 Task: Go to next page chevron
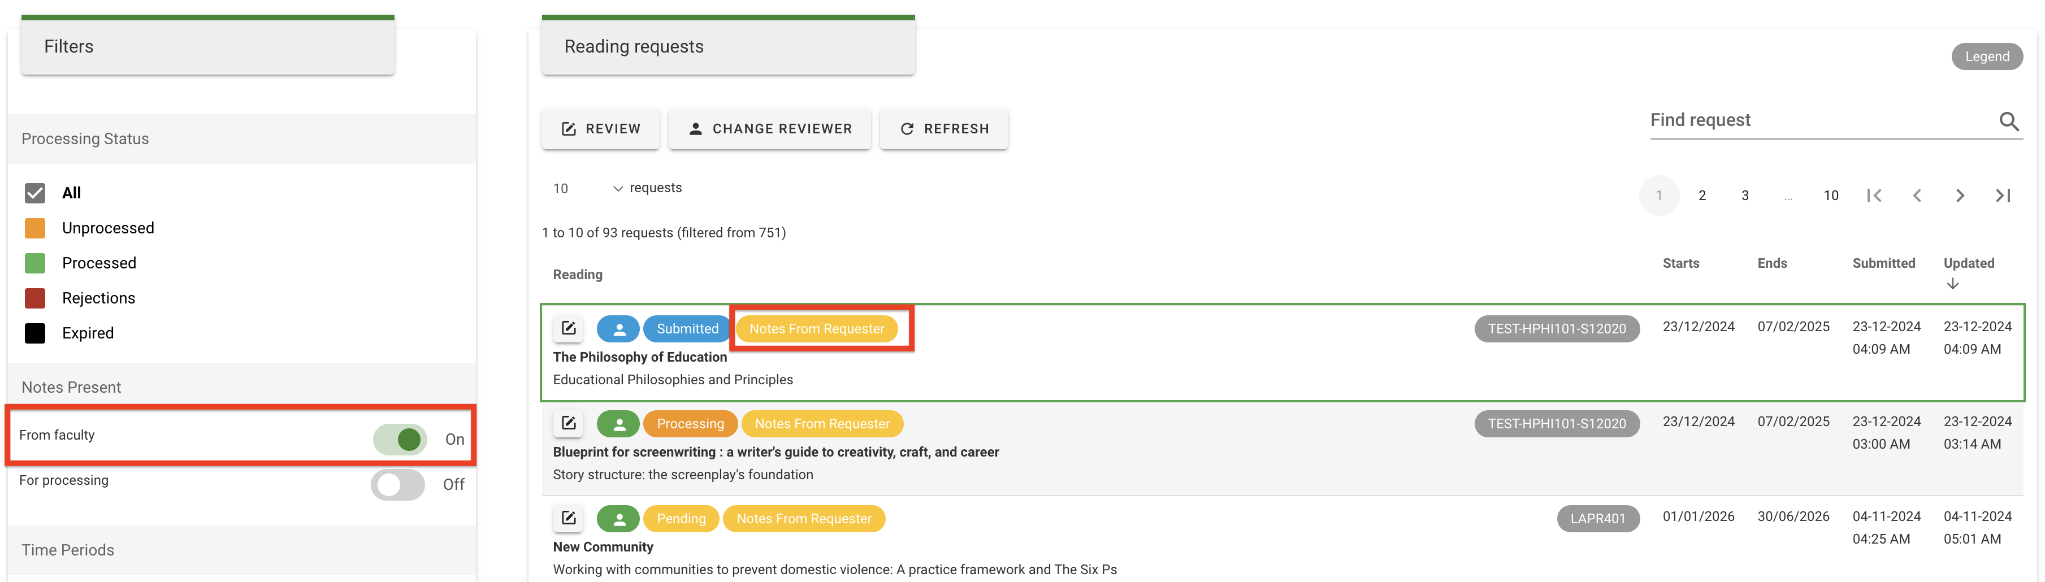click(1959, 196)
